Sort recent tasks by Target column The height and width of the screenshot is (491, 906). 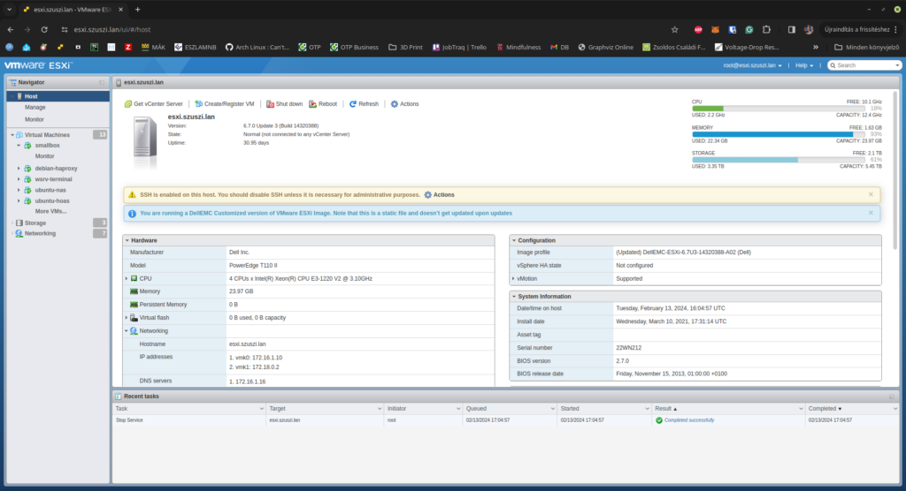(325, 409)
